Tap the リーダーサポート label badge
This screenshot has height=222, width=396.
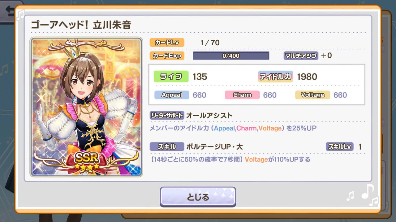pyautogui.click(x=167, y=115)
